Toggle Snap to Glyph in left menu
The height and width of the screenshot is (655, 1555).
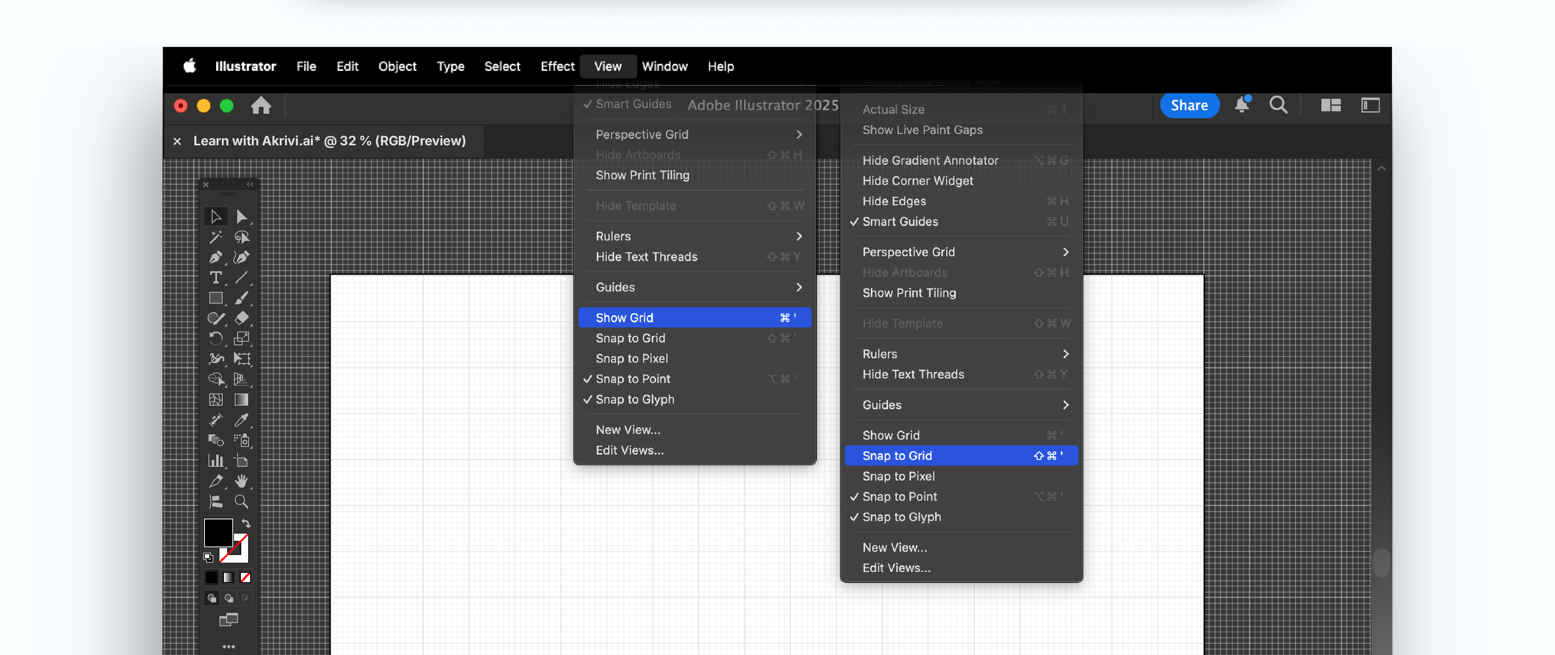coord(695,400)
